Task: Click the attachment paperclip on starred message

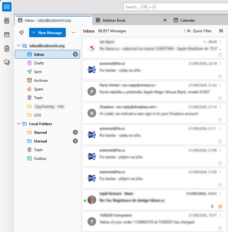Action: tap(212, 206)
